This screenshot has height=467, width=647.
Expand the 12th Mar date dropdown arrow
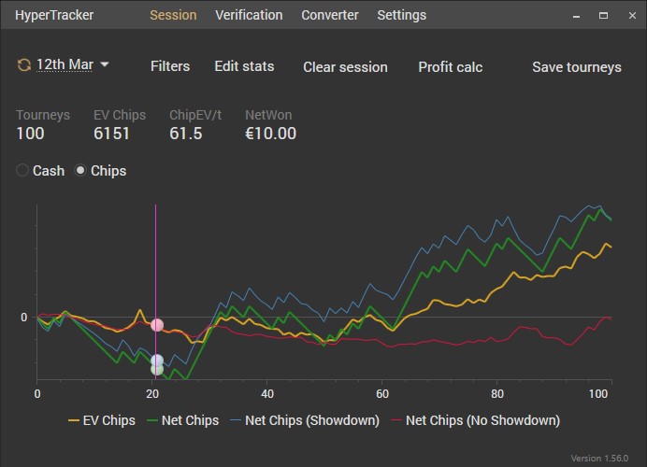(x=105, y=64)
